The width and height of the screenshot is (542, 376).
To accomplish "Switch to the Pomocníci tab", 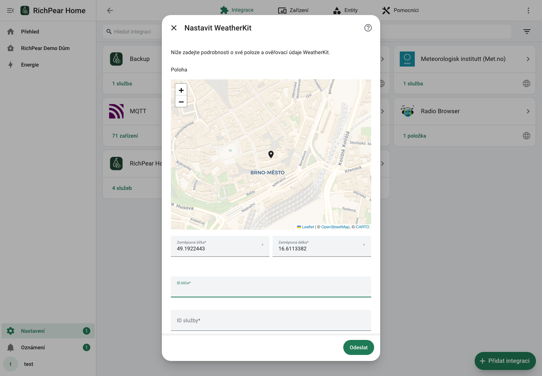I will click(x=400, y=10).
